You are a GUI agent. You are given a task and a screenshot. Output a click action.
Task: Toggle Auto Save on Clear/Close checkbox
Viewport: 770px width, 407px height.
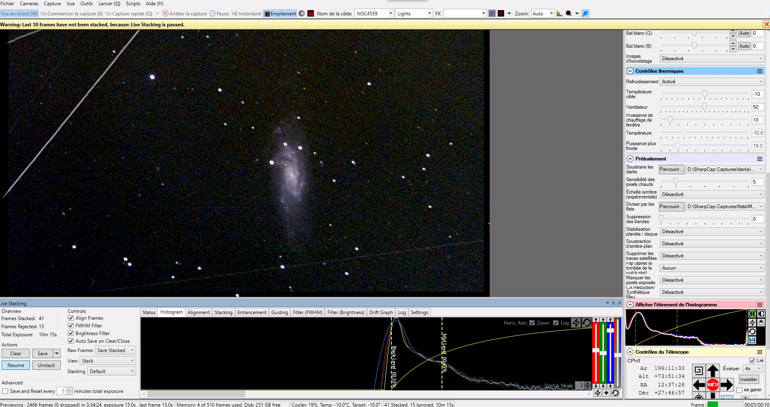click(x=71, y=341)
